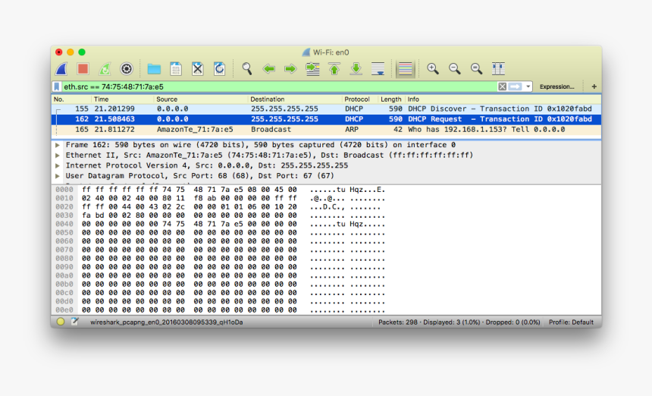Select packet 155 DHCP Discover
Viewport: 652px width, 396px height.
click(326, 109)
